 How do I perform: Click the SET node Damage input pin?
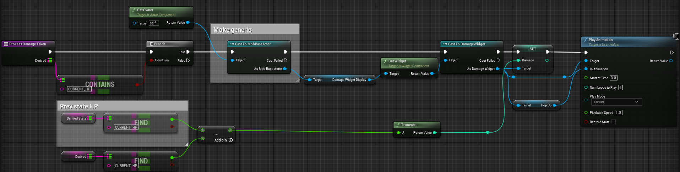[x=518, y=60]
